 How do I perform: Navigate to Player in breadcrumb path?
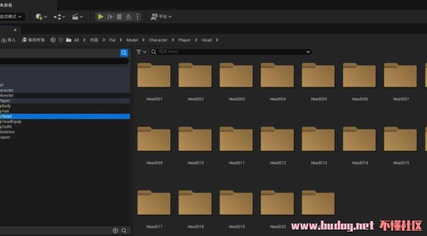[184, 40]
